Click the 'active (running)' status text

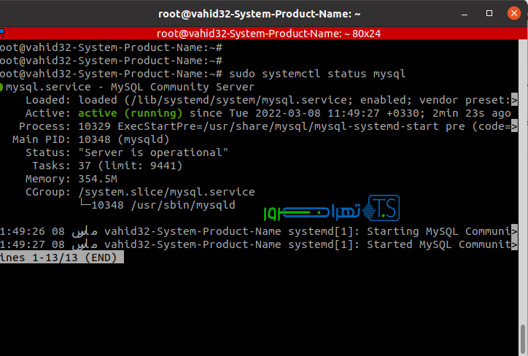tap(131, 113)
